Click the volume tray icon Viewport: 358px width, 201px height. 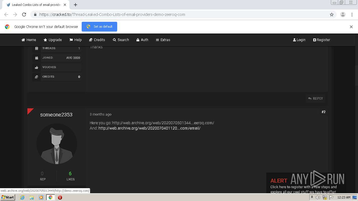pos(318,197)
